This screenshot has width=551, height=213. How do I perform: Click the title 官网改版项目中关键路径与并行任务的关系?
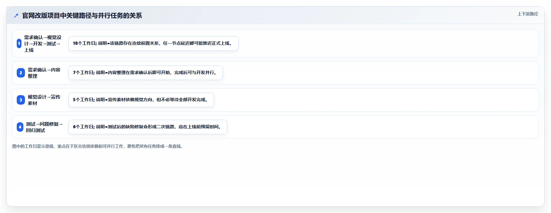(x=82, y=15)
